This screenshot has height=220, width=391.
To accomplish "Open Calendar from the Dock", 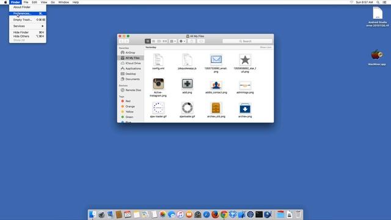I will 128,215.
